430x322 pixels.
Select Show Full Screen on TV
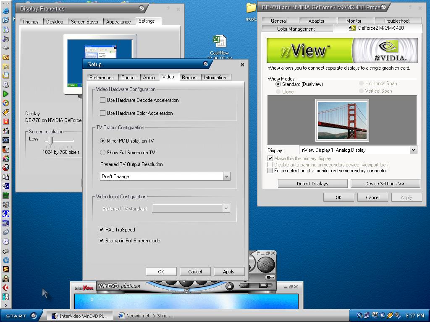[x=103, y=153]
